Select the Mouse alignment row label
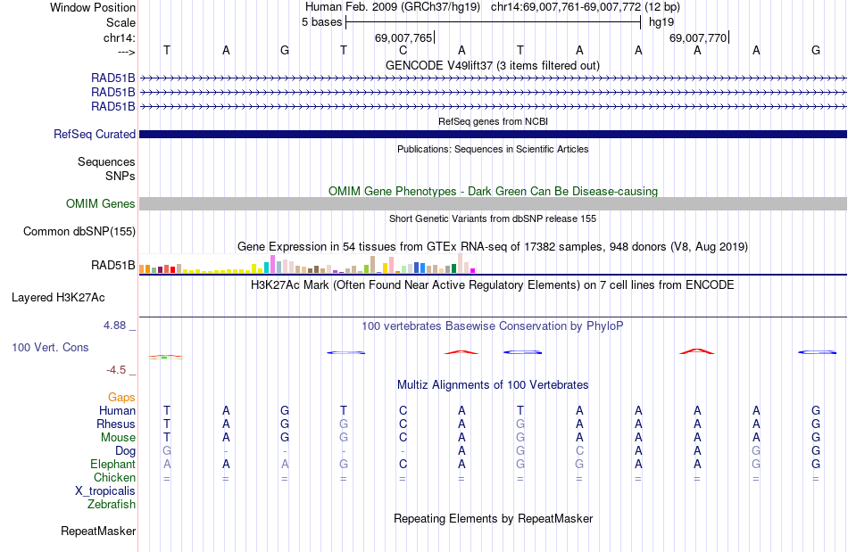Viewport: 848px width, 552px height. pos(118,438)
